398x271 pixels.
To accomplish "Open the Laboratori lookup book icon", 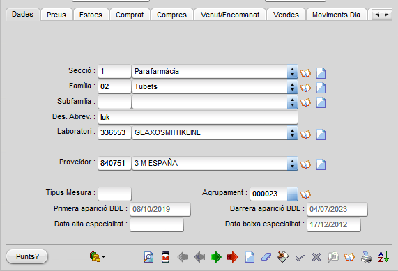I will [305, 134].
